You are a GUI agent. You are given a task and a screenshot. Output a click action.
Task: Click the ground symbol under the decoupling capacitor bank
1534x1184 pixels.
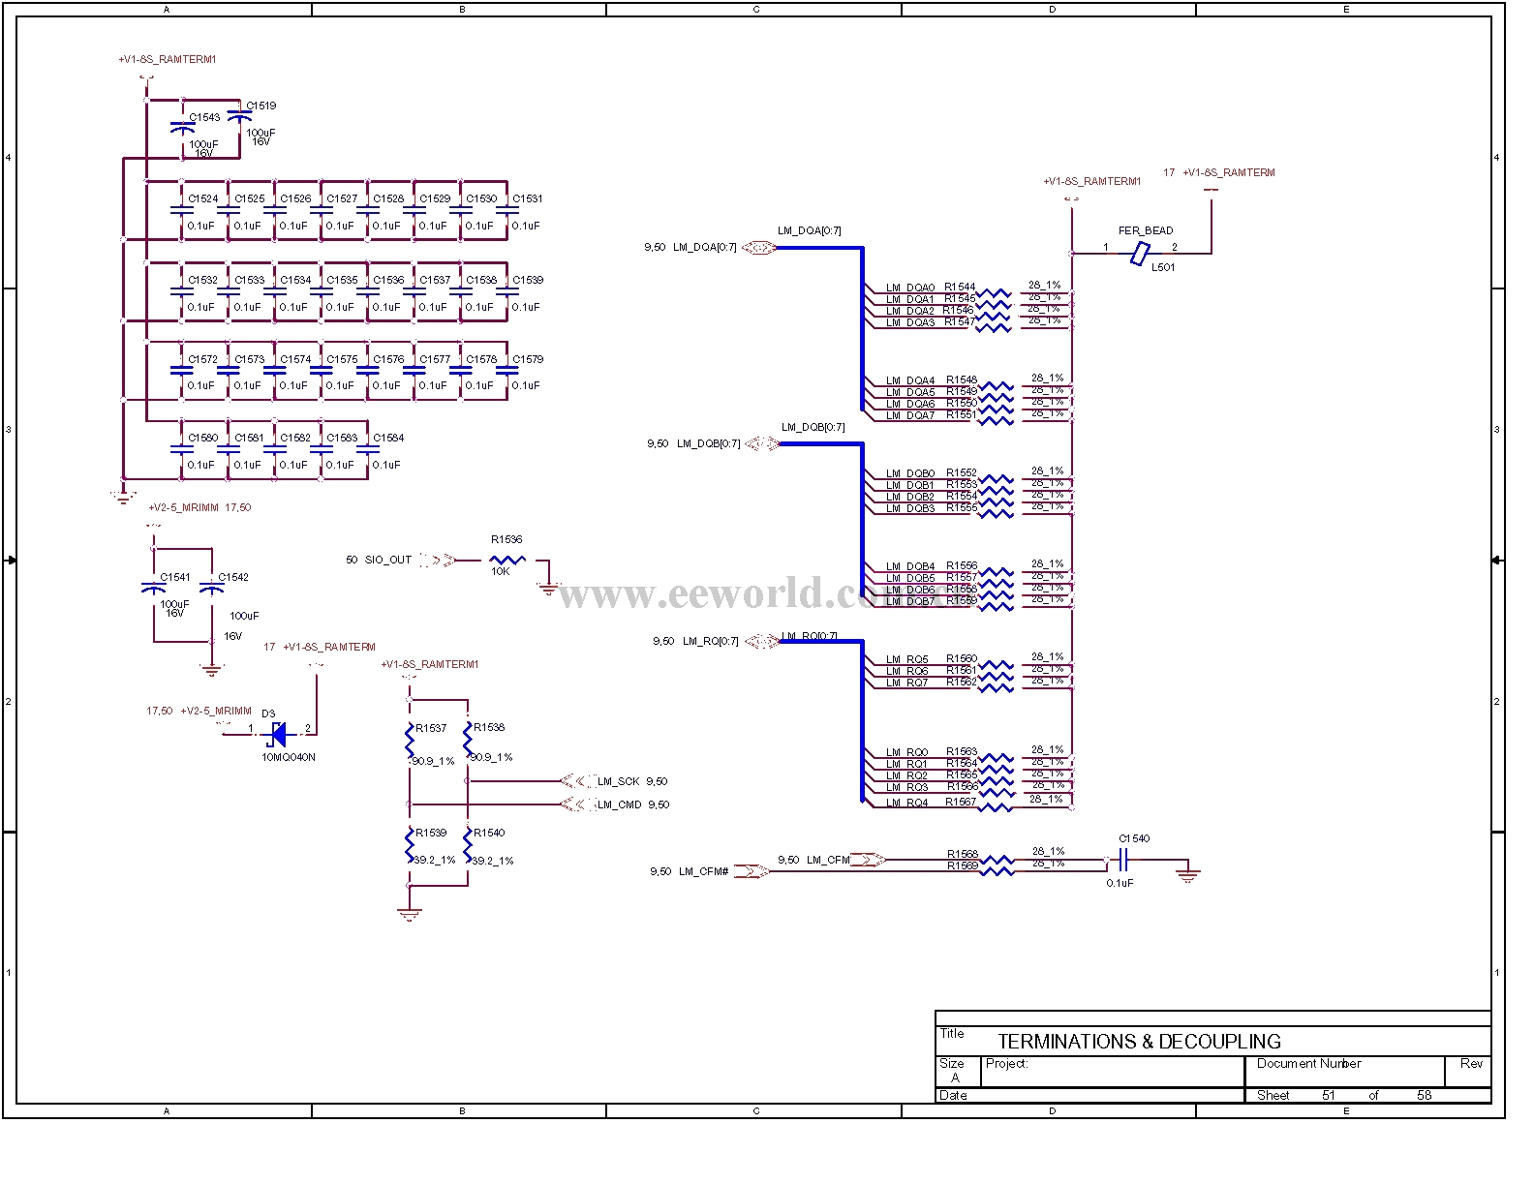(x=123, y=496)
